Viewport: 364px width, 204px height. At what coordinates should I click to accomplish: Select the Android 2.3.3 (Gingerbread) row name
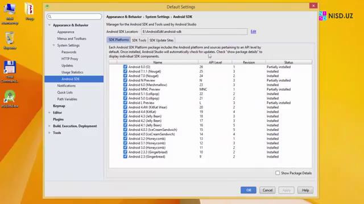click(x=148, y=152)
